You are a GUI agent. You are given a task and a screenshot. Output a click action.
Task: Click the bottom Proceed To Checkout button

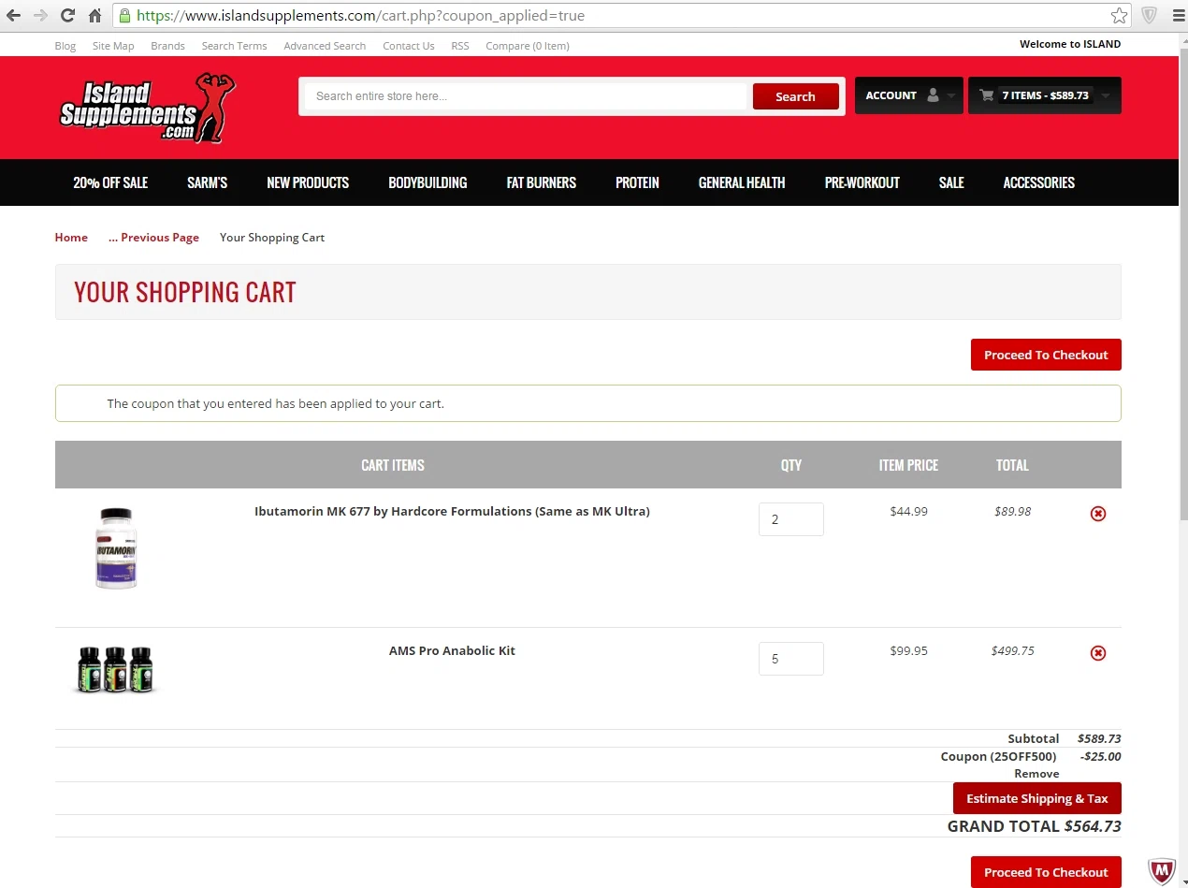pyautogui.click(x=1046, y=872)
